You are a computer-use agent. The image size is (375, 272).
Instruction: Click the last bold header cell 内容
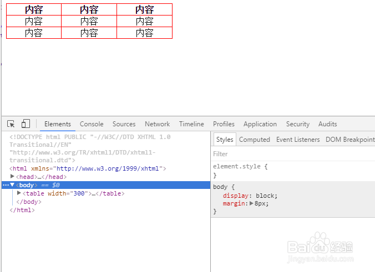point(144,10)
